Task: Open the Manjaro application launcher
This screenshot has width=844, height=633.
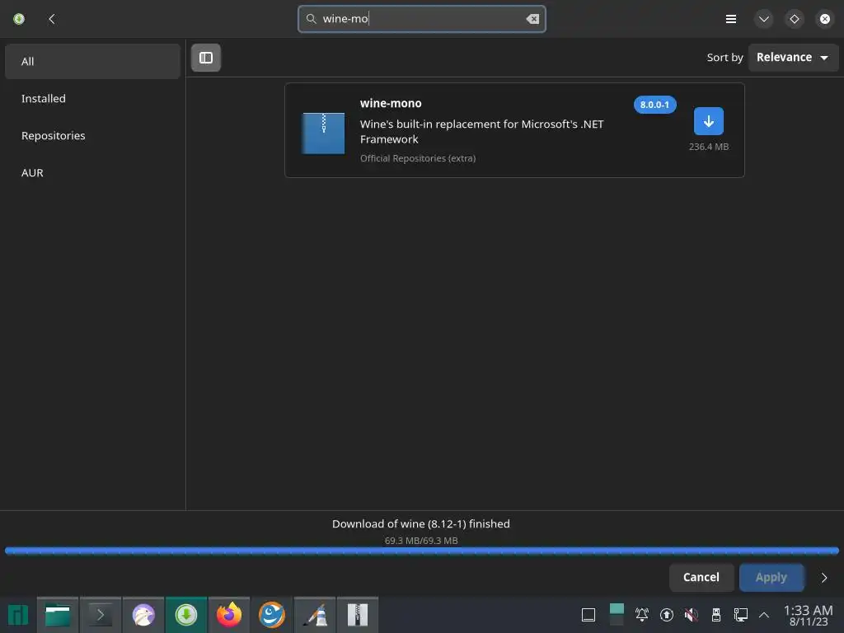Action: pyautogui.click(x=18, y=615)
